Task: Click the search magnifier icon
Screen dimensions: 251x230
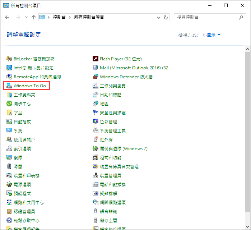Action: pyautogui.click(x=241, y=17)
